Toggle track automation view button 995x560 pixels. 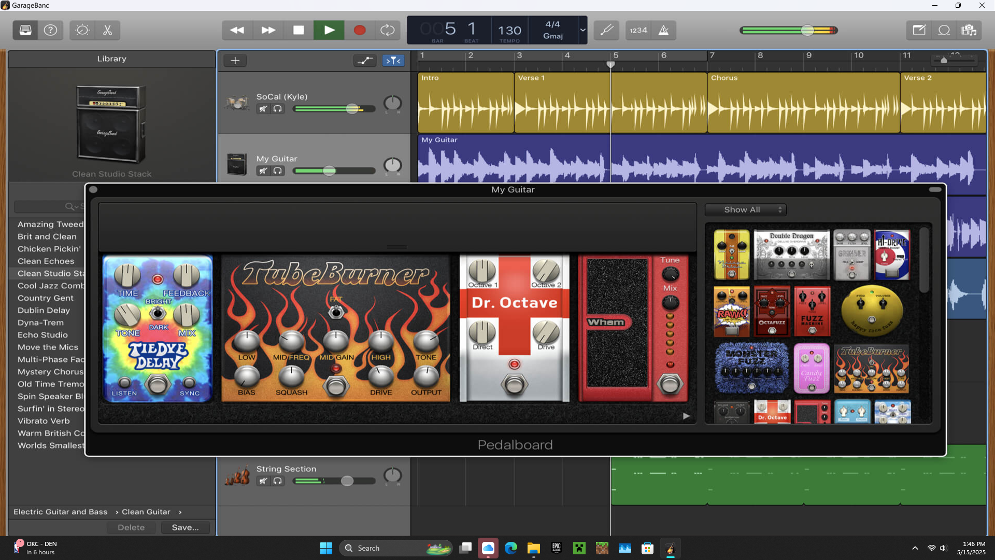coord(365,61)
